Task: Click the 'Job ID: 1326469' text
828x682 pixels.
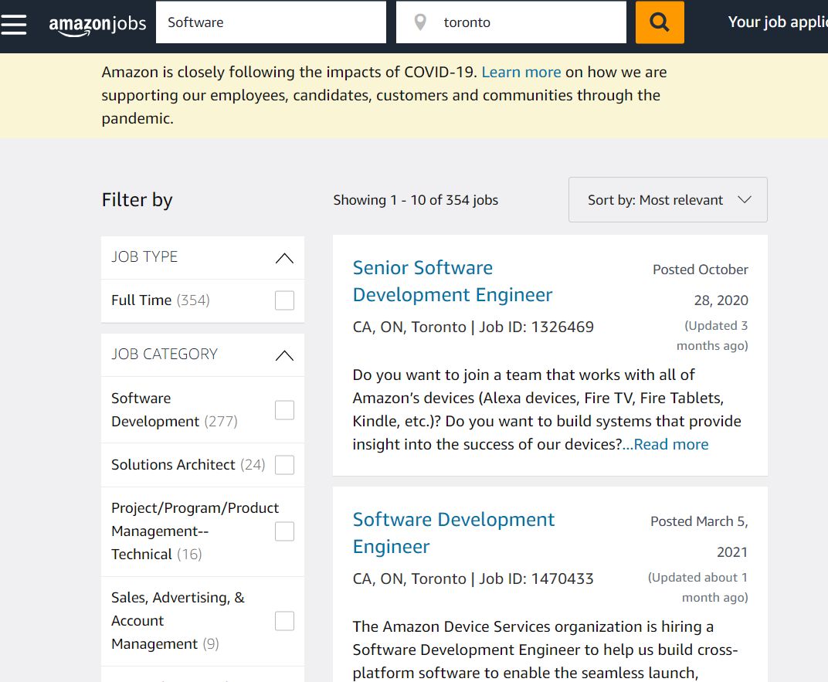Action: pyautogui.click(x=536, y=327)
